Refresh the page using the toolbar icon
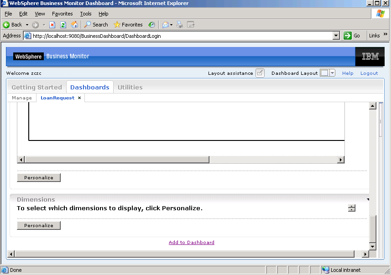 (x=63, y=25)
